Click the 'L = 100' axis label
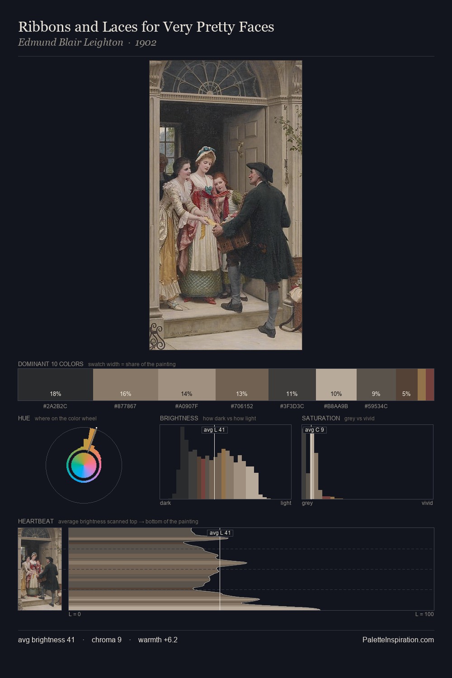 (x=424, y=614)
